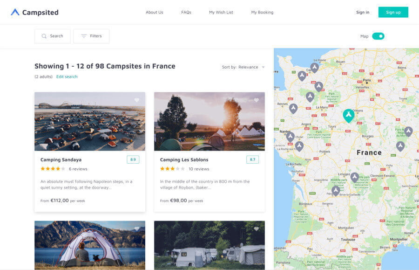This screenshot has height=270, width=419.
Task: Open the 6 reviews text
Action: 78,169
